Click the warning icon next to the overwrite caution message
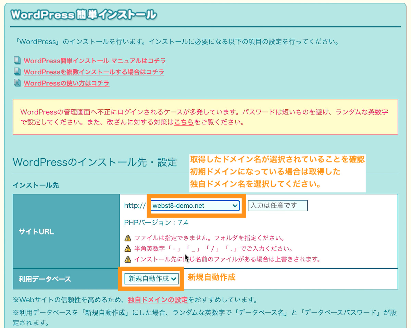Screen dimensions: 411x328 (127, 260)
